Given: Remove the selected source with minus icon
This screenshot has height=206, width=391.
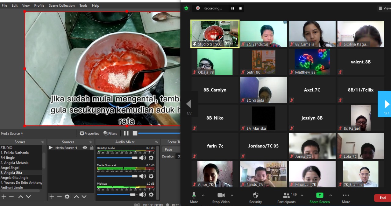Looking at the screenshot, I should [59, 197].
